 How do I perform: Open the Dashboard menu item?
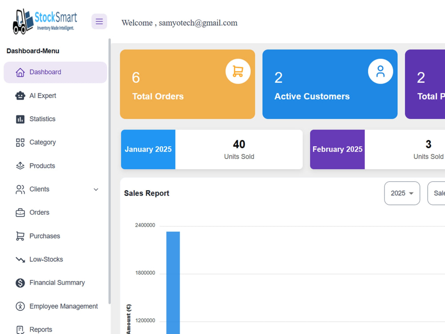point(55,72)
